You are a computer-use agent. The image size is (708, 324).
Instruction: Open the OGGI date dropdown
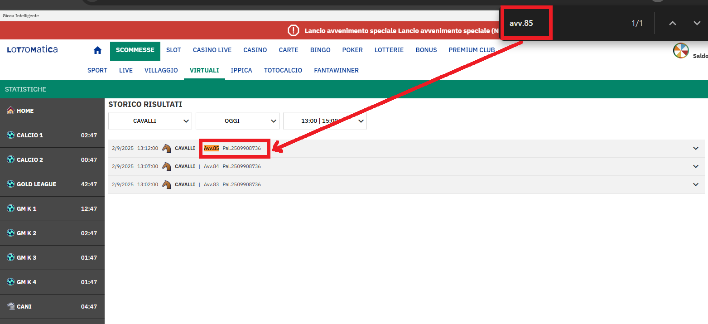coord(237,121)
